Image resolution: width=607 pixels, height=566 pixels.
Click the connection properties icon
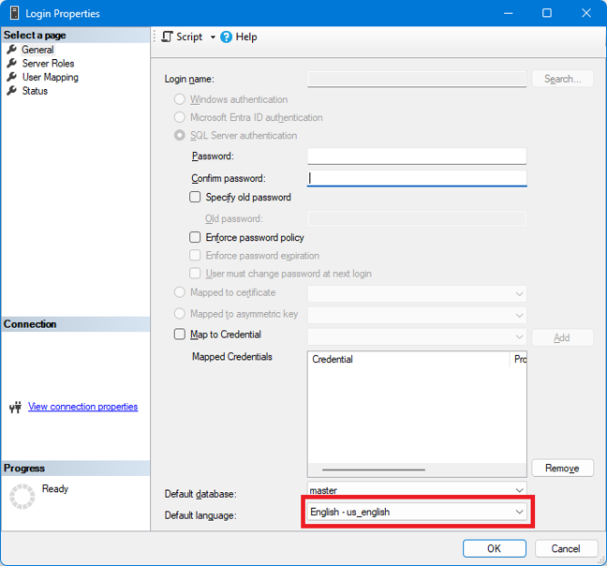pos(15,408)
